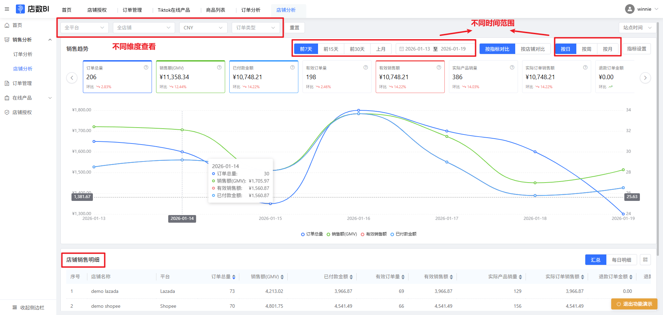
Task: Click the 重置 reset button
Action: 295,28
